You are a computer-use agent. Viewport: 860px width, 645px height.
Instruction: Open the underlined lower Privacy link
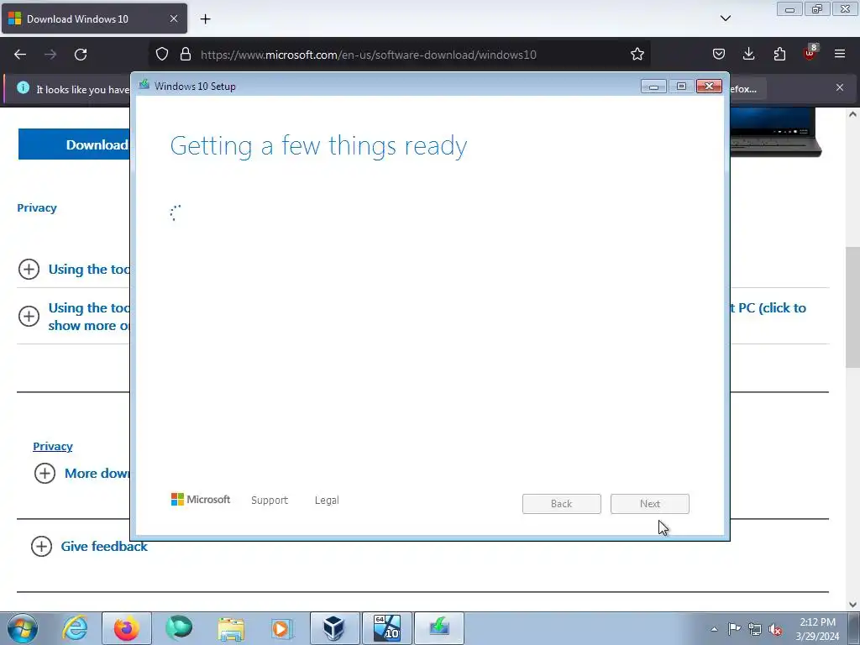[53, 447]
